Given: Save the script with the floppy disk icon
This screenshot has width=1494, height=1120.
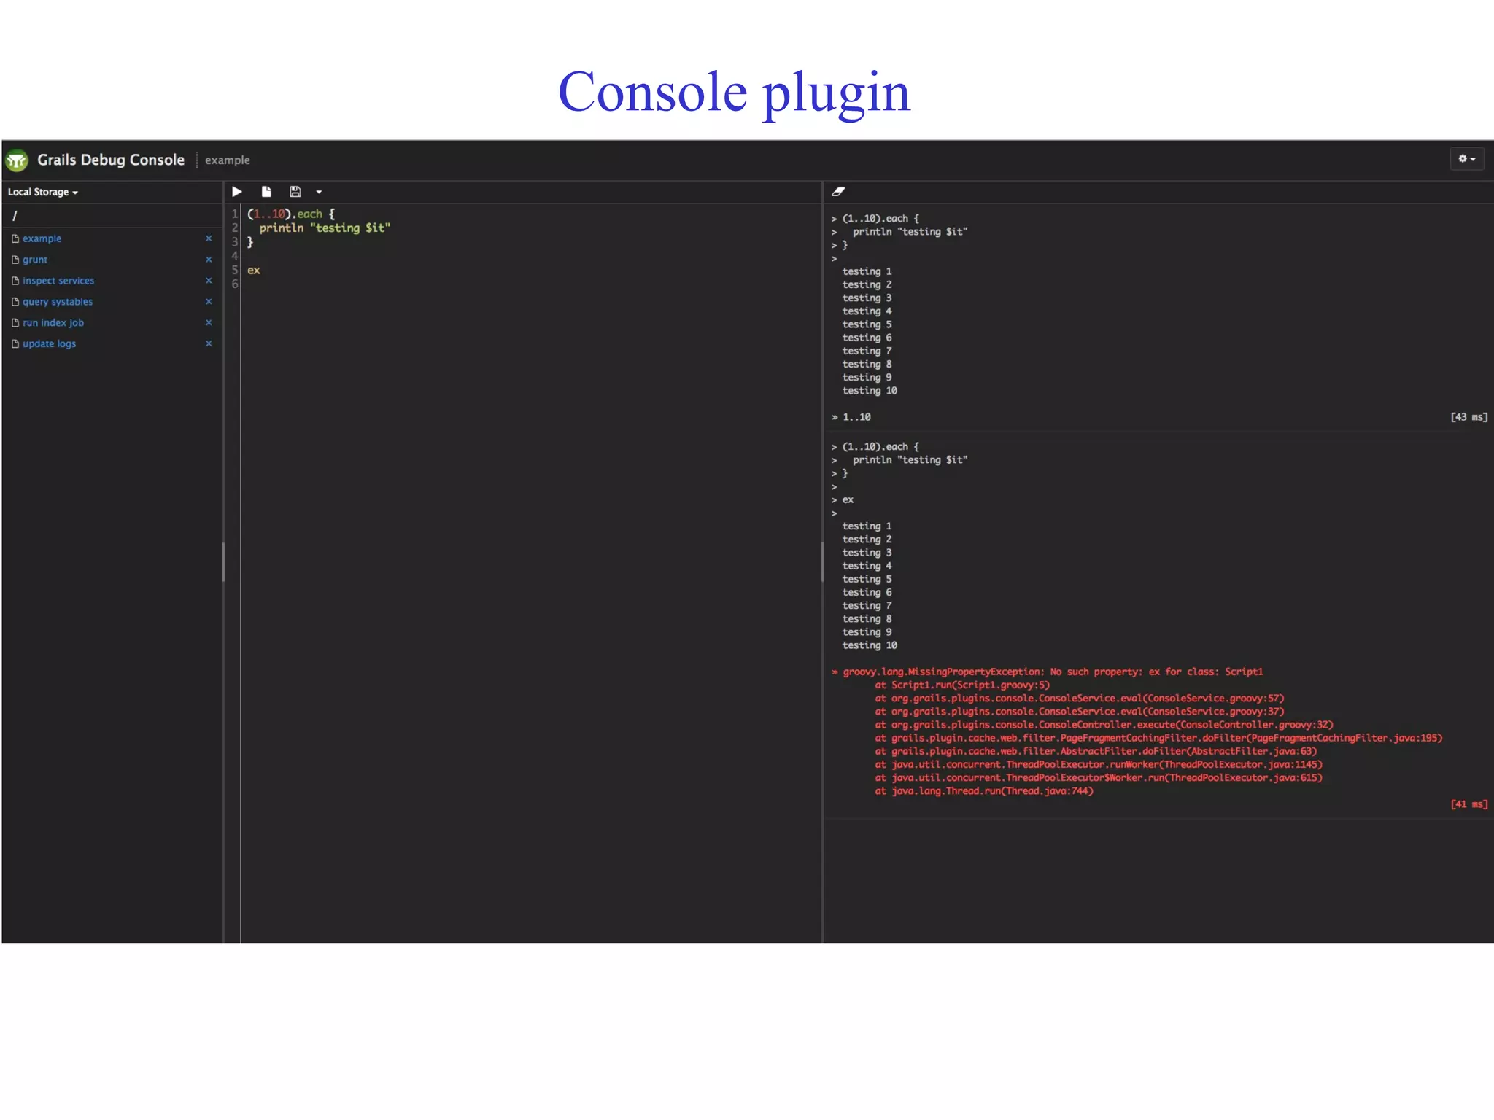Looking at the screenshot, I should (x=295, y=192).
